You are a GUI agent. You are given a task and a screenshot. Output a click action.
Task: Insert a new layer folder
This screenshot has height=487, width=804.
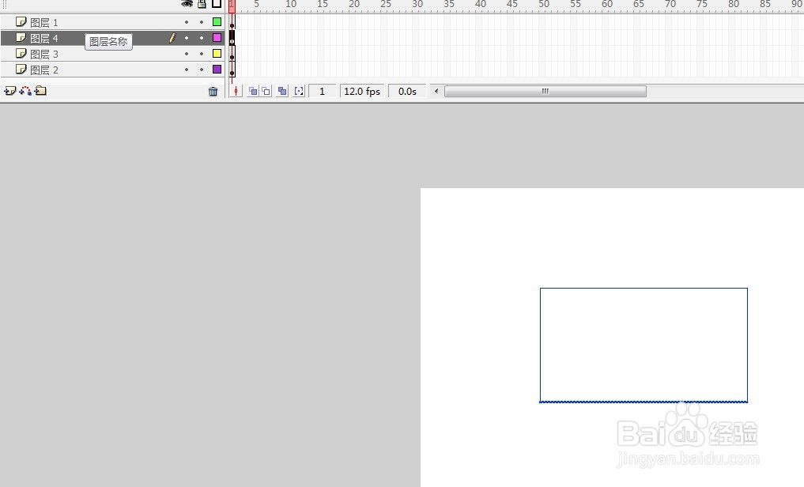click(40, 91)
